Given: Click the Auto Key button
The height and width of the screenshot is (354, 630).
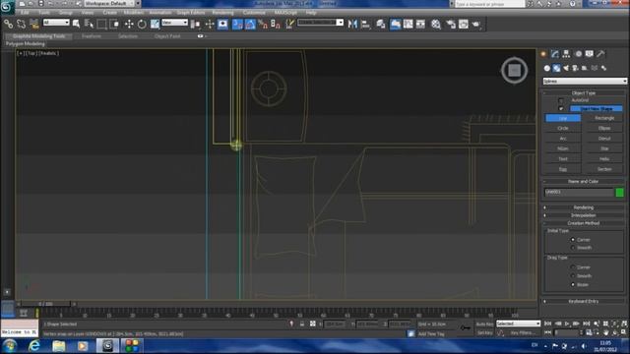Looking at the screenshot, I should (x=485, y=324).
